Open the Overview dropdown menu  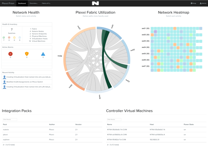tap(34, 3)
